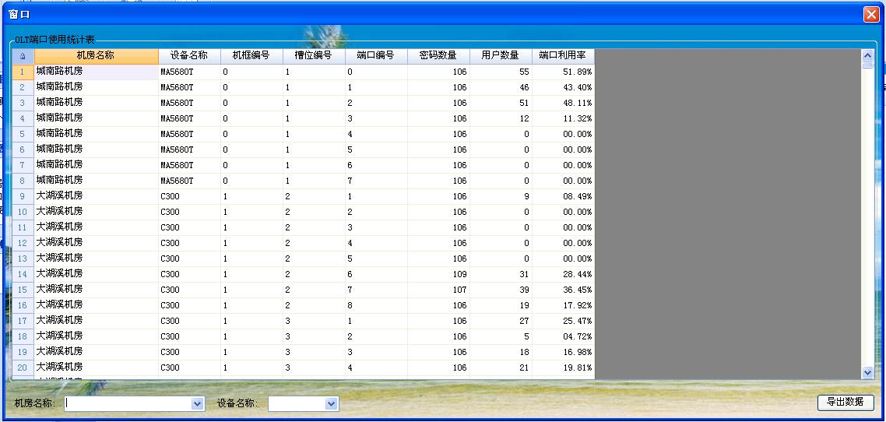This screenshot has height=422, width=886.
Task: Select 城南路机房 cell in row 4
Action: tap(97, 118)
